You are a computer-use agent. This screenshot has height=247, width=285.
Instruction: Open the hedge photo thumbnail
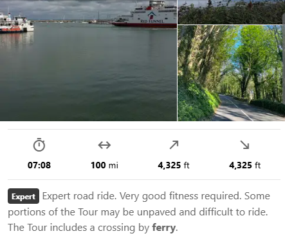(231, 12)
